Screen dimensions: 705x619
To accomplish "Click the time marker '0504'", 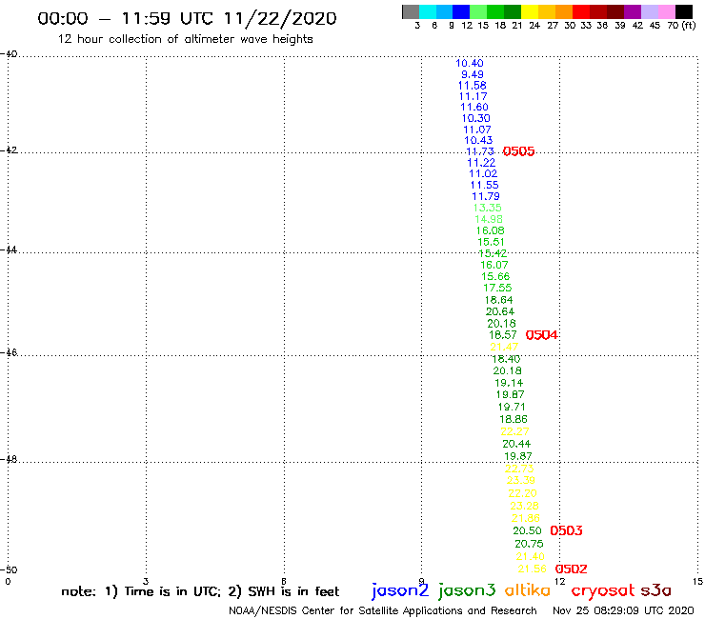I will click(x=541, y=335).
